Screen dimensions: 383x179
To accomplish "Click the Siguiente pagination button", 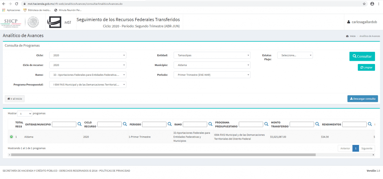I will click(x=367, y=148).
